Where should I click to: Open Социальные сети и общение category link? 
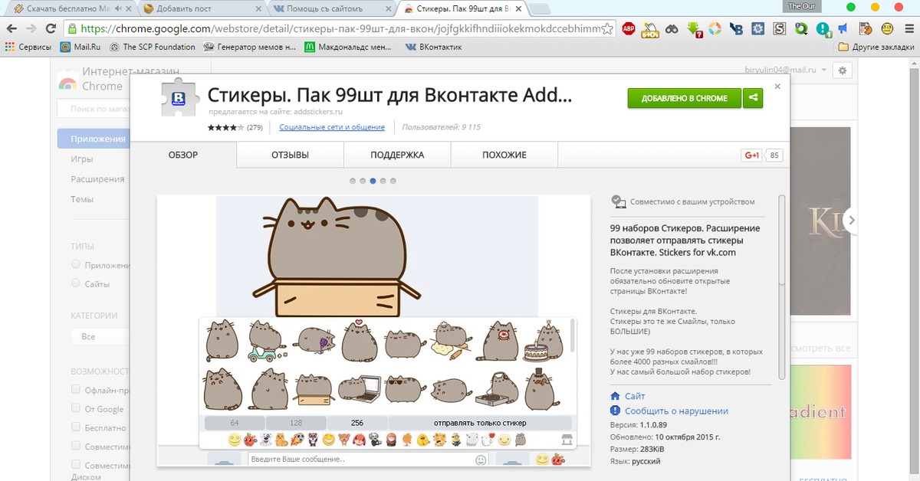[x=332, y=127]
